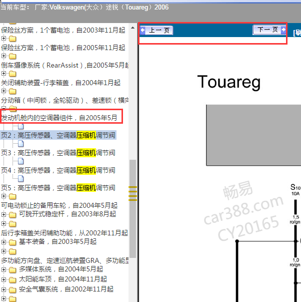Expand 安全气囊系统，自2002年11月起 node
Viewport: 301px width, 302px height.
3,289
